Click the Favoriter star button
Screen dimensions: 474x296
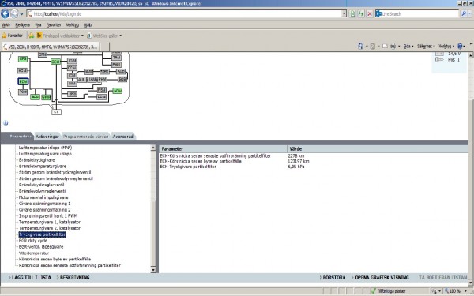pos(13,36)
